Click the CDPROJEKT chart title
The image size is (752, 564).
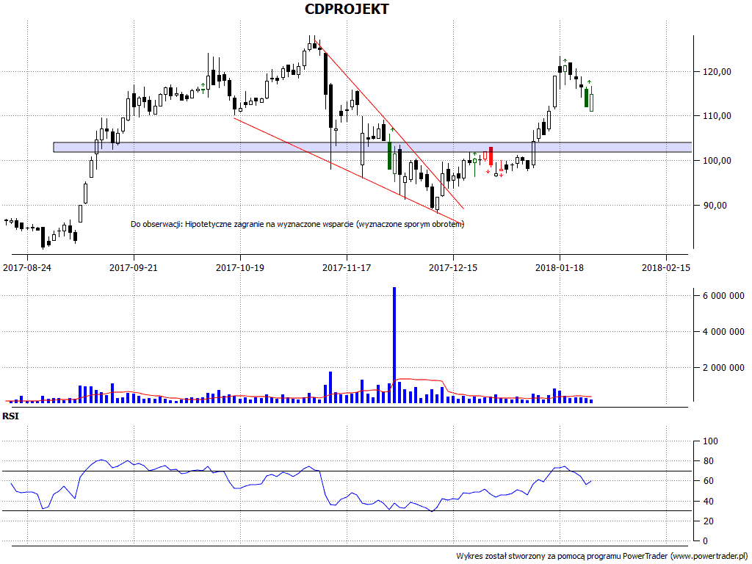347,9
